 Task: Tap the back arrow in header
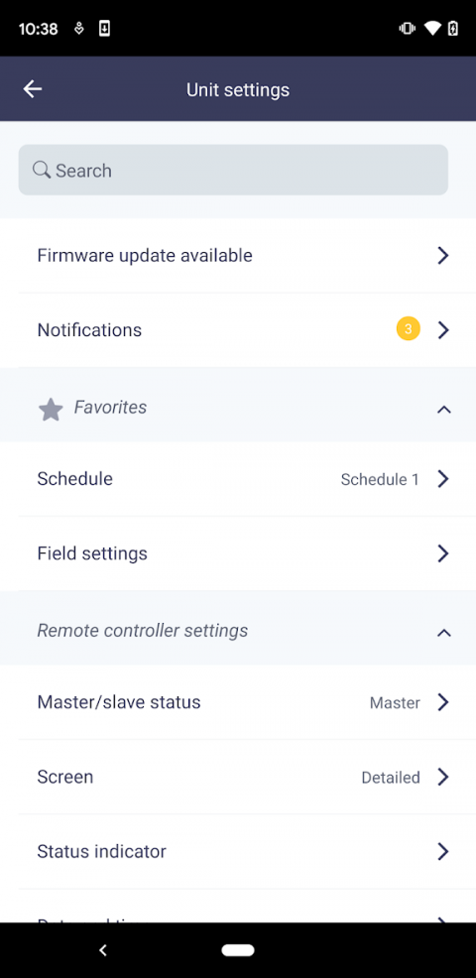(33, 89)
